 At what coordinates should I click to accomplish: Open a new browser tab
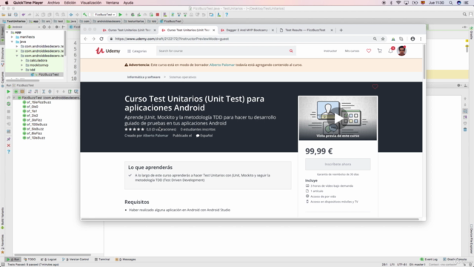341,30
